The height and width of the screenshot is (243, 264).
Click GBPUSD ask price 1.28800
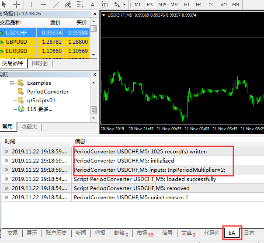pos(78,42)
